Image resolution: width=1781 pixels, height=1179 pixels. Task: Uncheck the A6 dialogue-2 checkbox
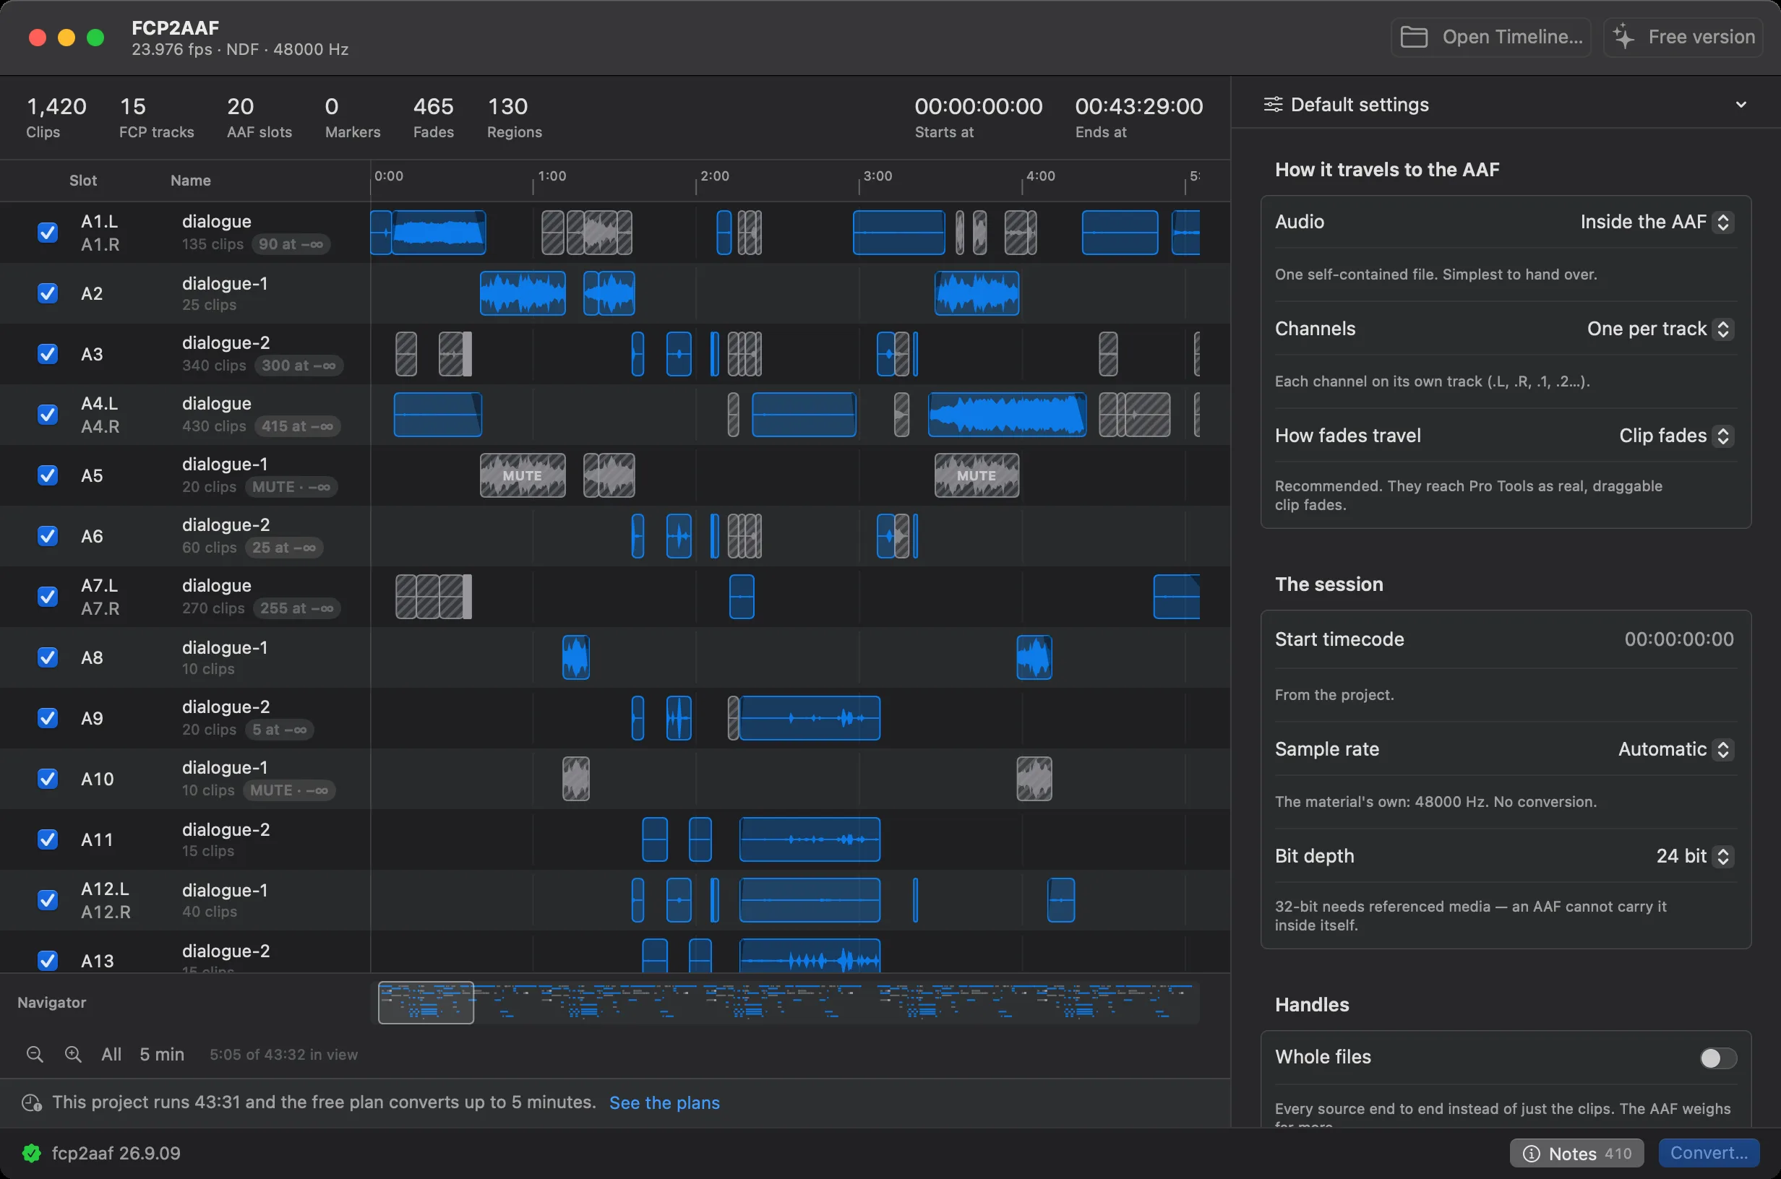pyautogui.click(x=48, y=535)
